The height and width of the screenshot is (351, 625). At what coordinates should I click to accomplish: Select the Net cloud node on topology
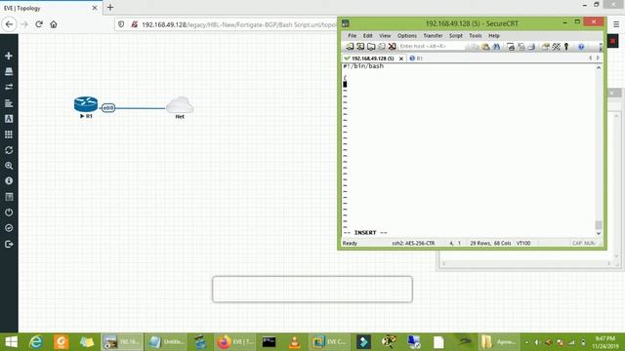click(180, 104)
